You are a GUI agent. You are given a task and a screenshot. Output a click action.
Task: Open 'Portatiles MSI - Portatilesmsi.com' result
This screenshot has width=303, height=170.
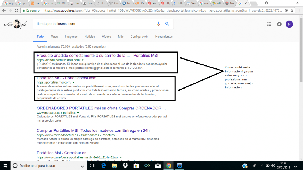pyautogui.click(x=66, y=78)
